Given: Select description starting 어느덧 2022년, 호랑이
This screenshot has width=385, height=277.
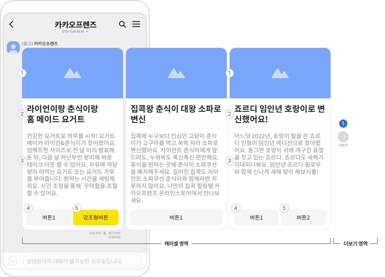Looking at the screenshot, I should (279, 154).
